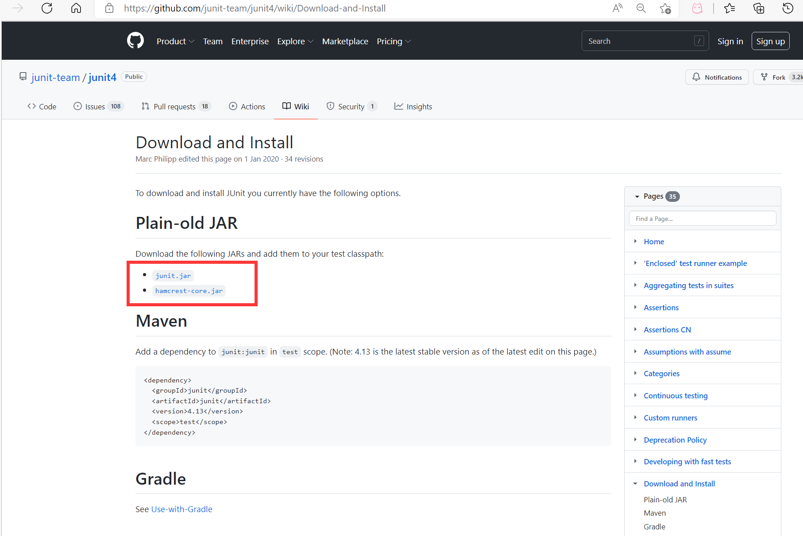This screenshot has width=803, height=536.
Task: Open the Product dropdown menu
Action: (x=175, y=41)
